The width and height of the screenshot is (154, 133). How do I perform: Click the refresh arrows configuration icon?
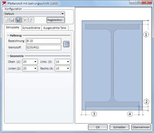31,20
